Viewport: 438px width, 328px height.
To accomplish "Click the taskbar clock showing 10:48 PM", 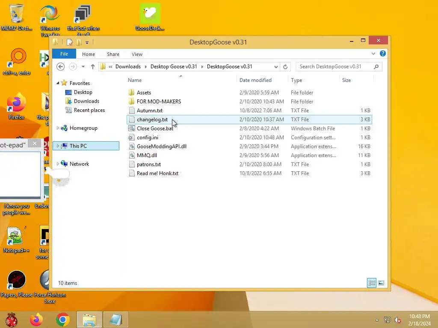I will (x=419, y=320).
